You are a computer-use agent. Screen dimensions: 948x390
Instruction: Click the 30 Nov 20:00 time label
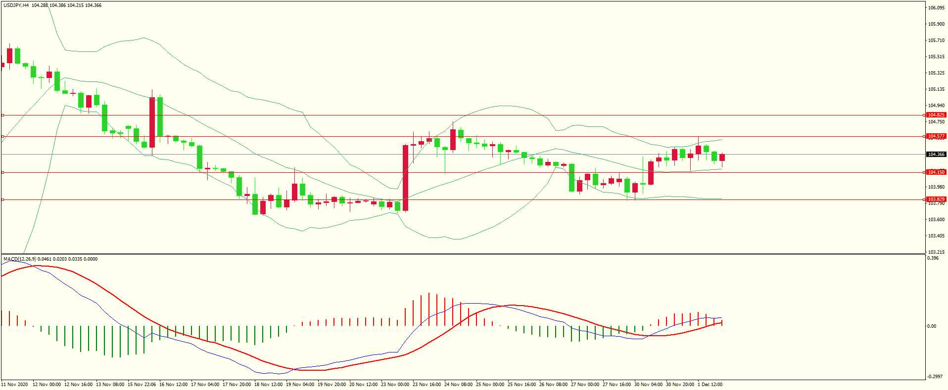click(680, 385)
